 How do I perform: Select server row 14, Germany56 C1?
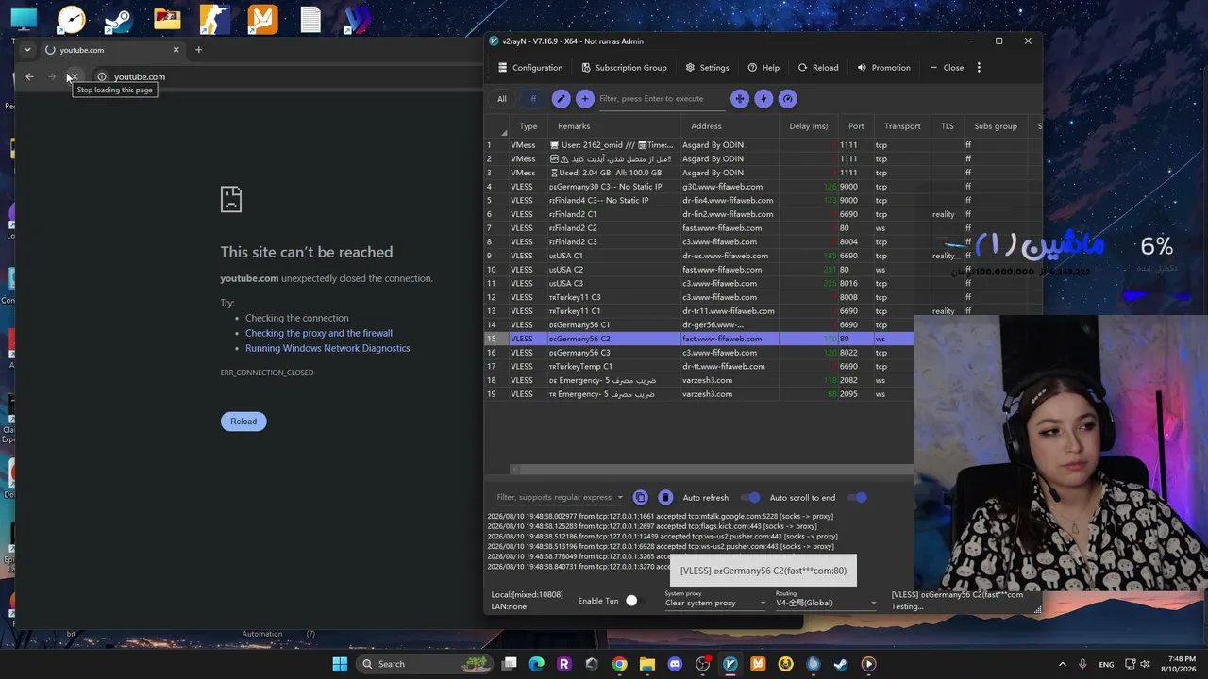point(698,324)
